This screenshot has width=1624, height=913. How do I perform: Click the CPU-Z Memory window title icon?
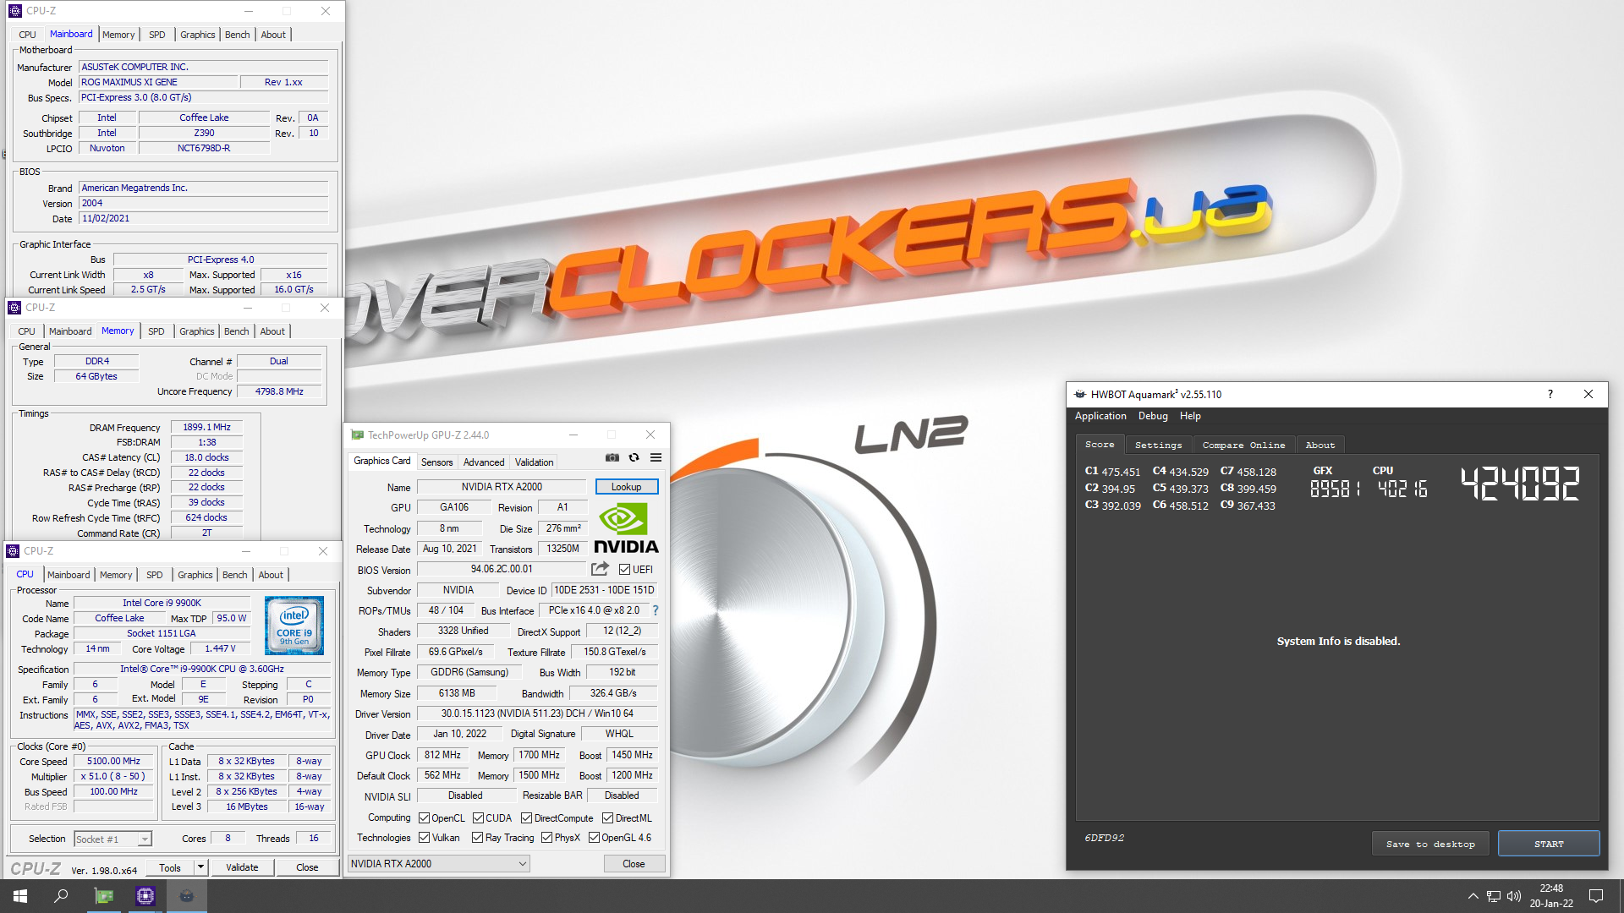(x=14, y=308)
